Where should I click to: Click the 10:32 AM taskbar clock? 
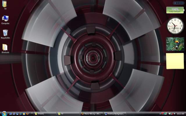pyautogui.click(x=180, y=114)
